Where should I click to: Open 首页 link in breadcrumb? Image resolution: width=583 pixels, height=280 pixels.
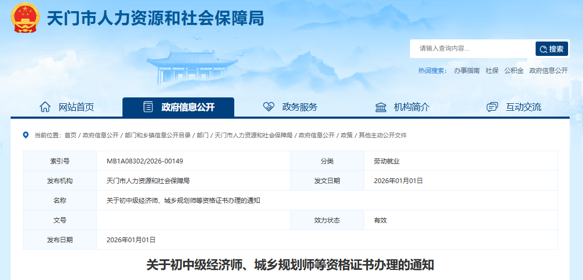point(70,135)
